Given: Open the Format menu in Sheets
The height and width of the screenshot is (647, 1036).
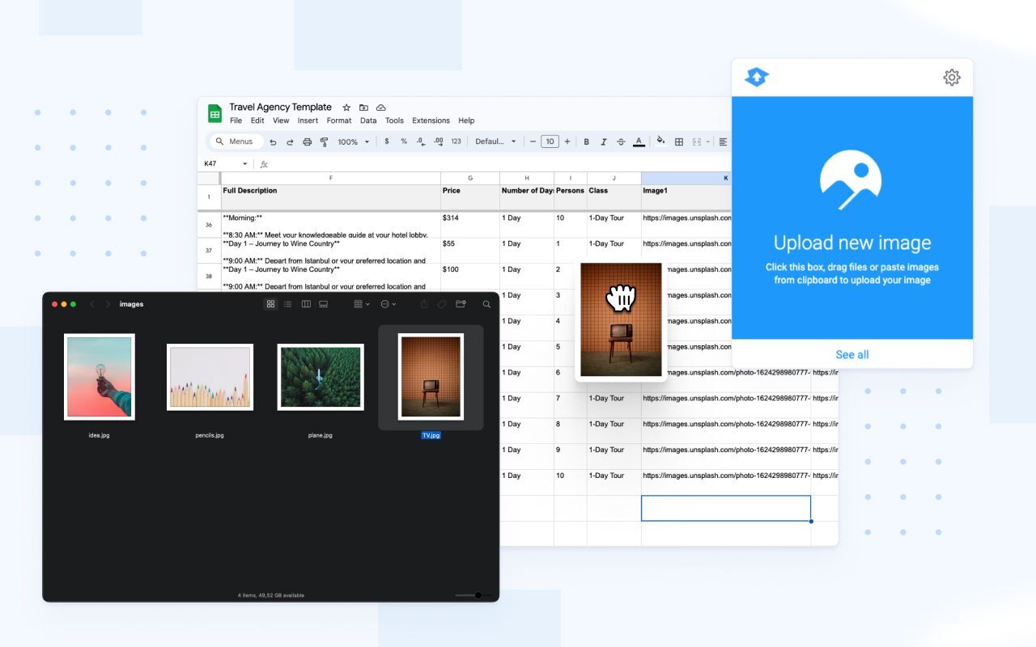Looking at the screenshot, I should coord(338,120).
